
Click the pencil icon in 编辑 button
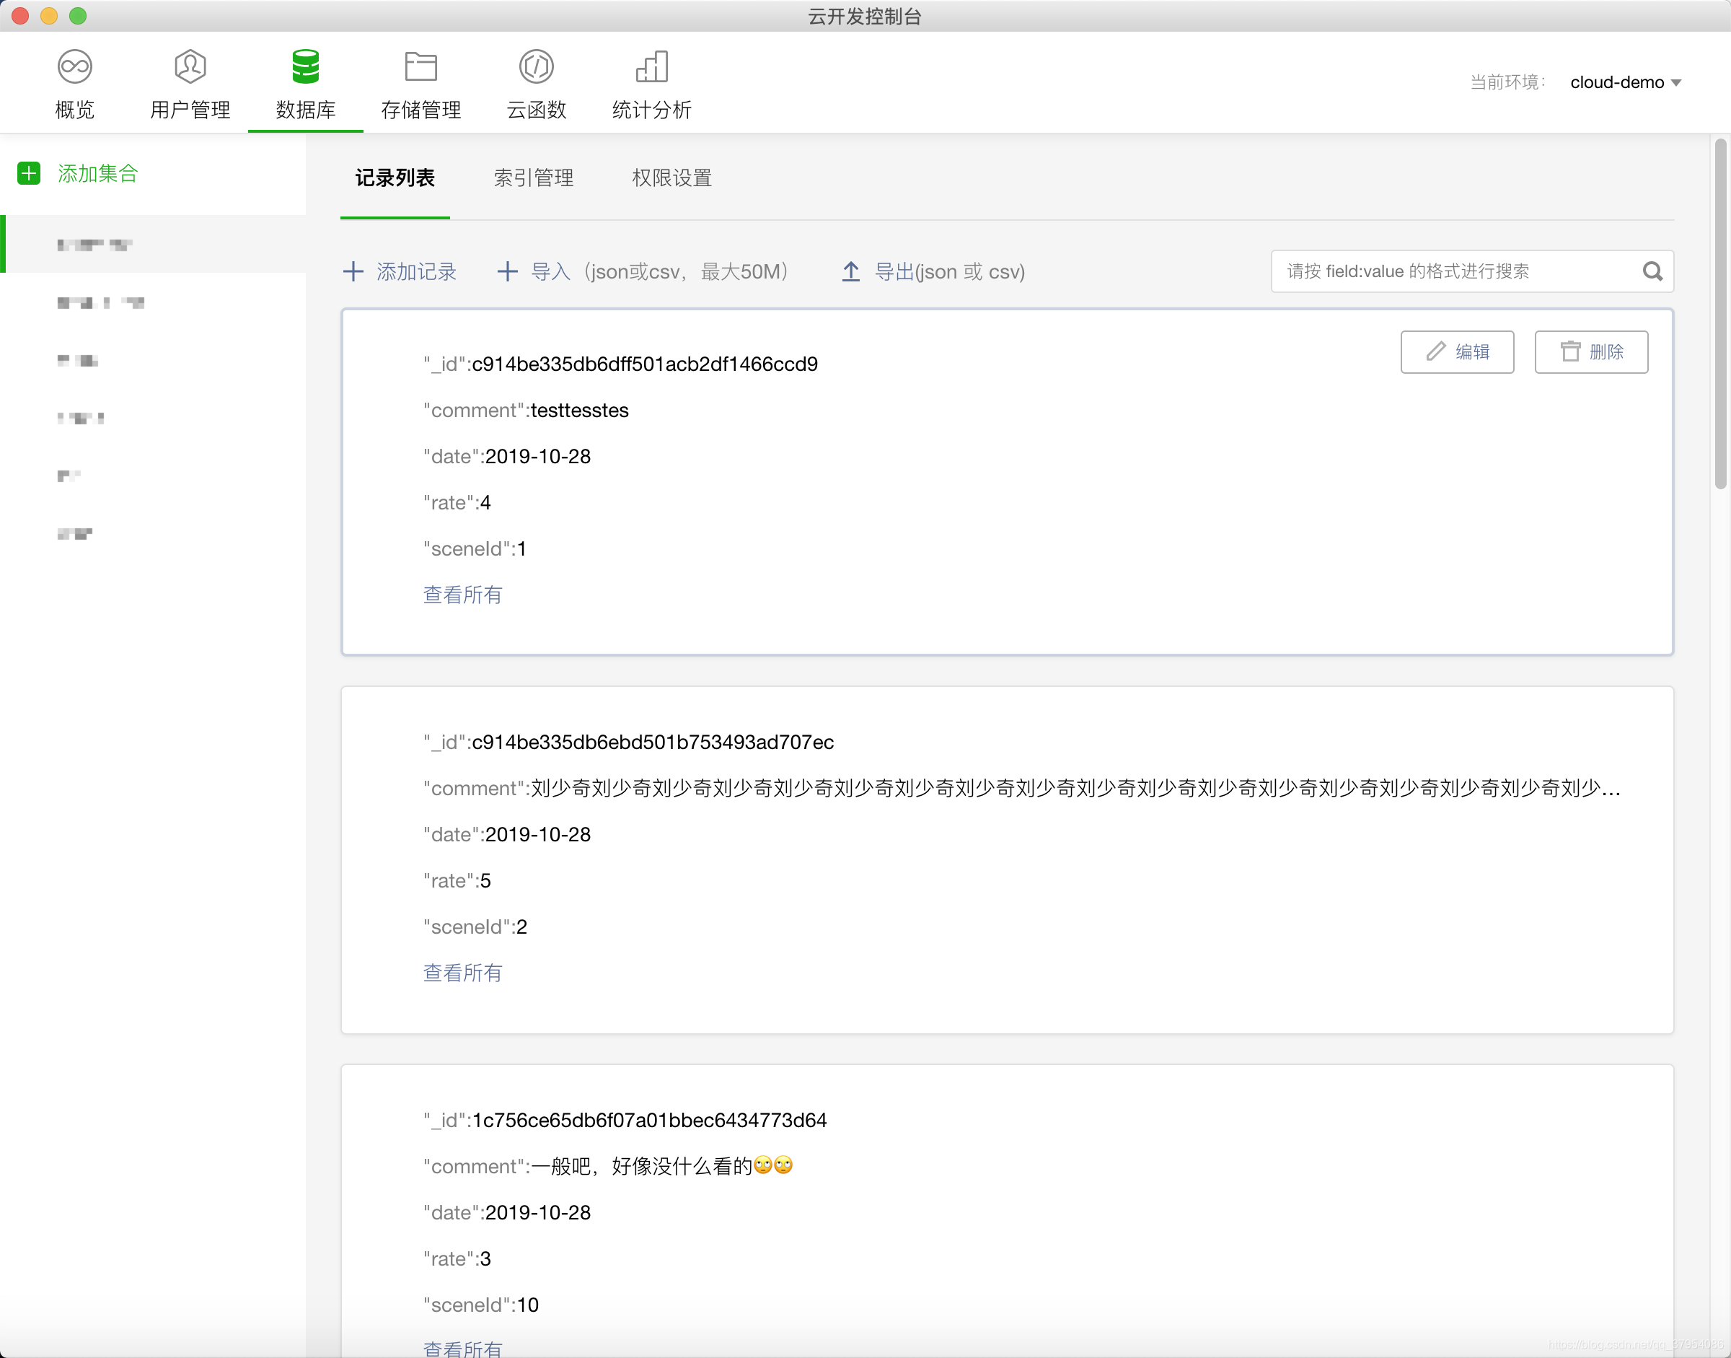(1435, 351)
